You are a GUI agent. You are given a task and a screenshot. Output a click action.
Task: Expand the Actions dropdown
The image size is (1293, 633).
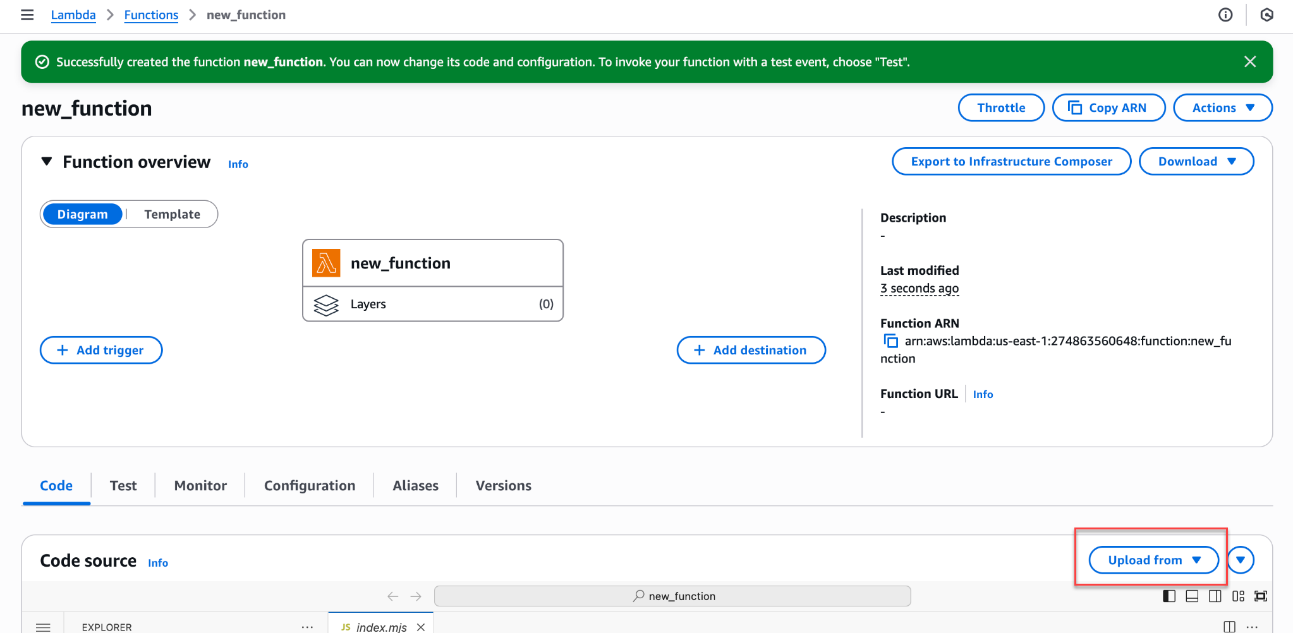pos(1222,107)
